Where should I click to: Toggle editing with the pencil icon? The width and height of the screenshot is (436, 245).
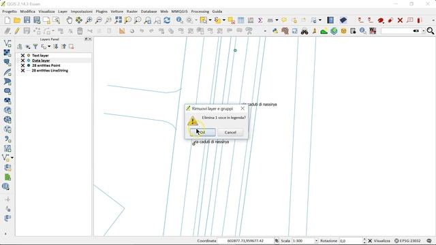click(x=17, y=31)
